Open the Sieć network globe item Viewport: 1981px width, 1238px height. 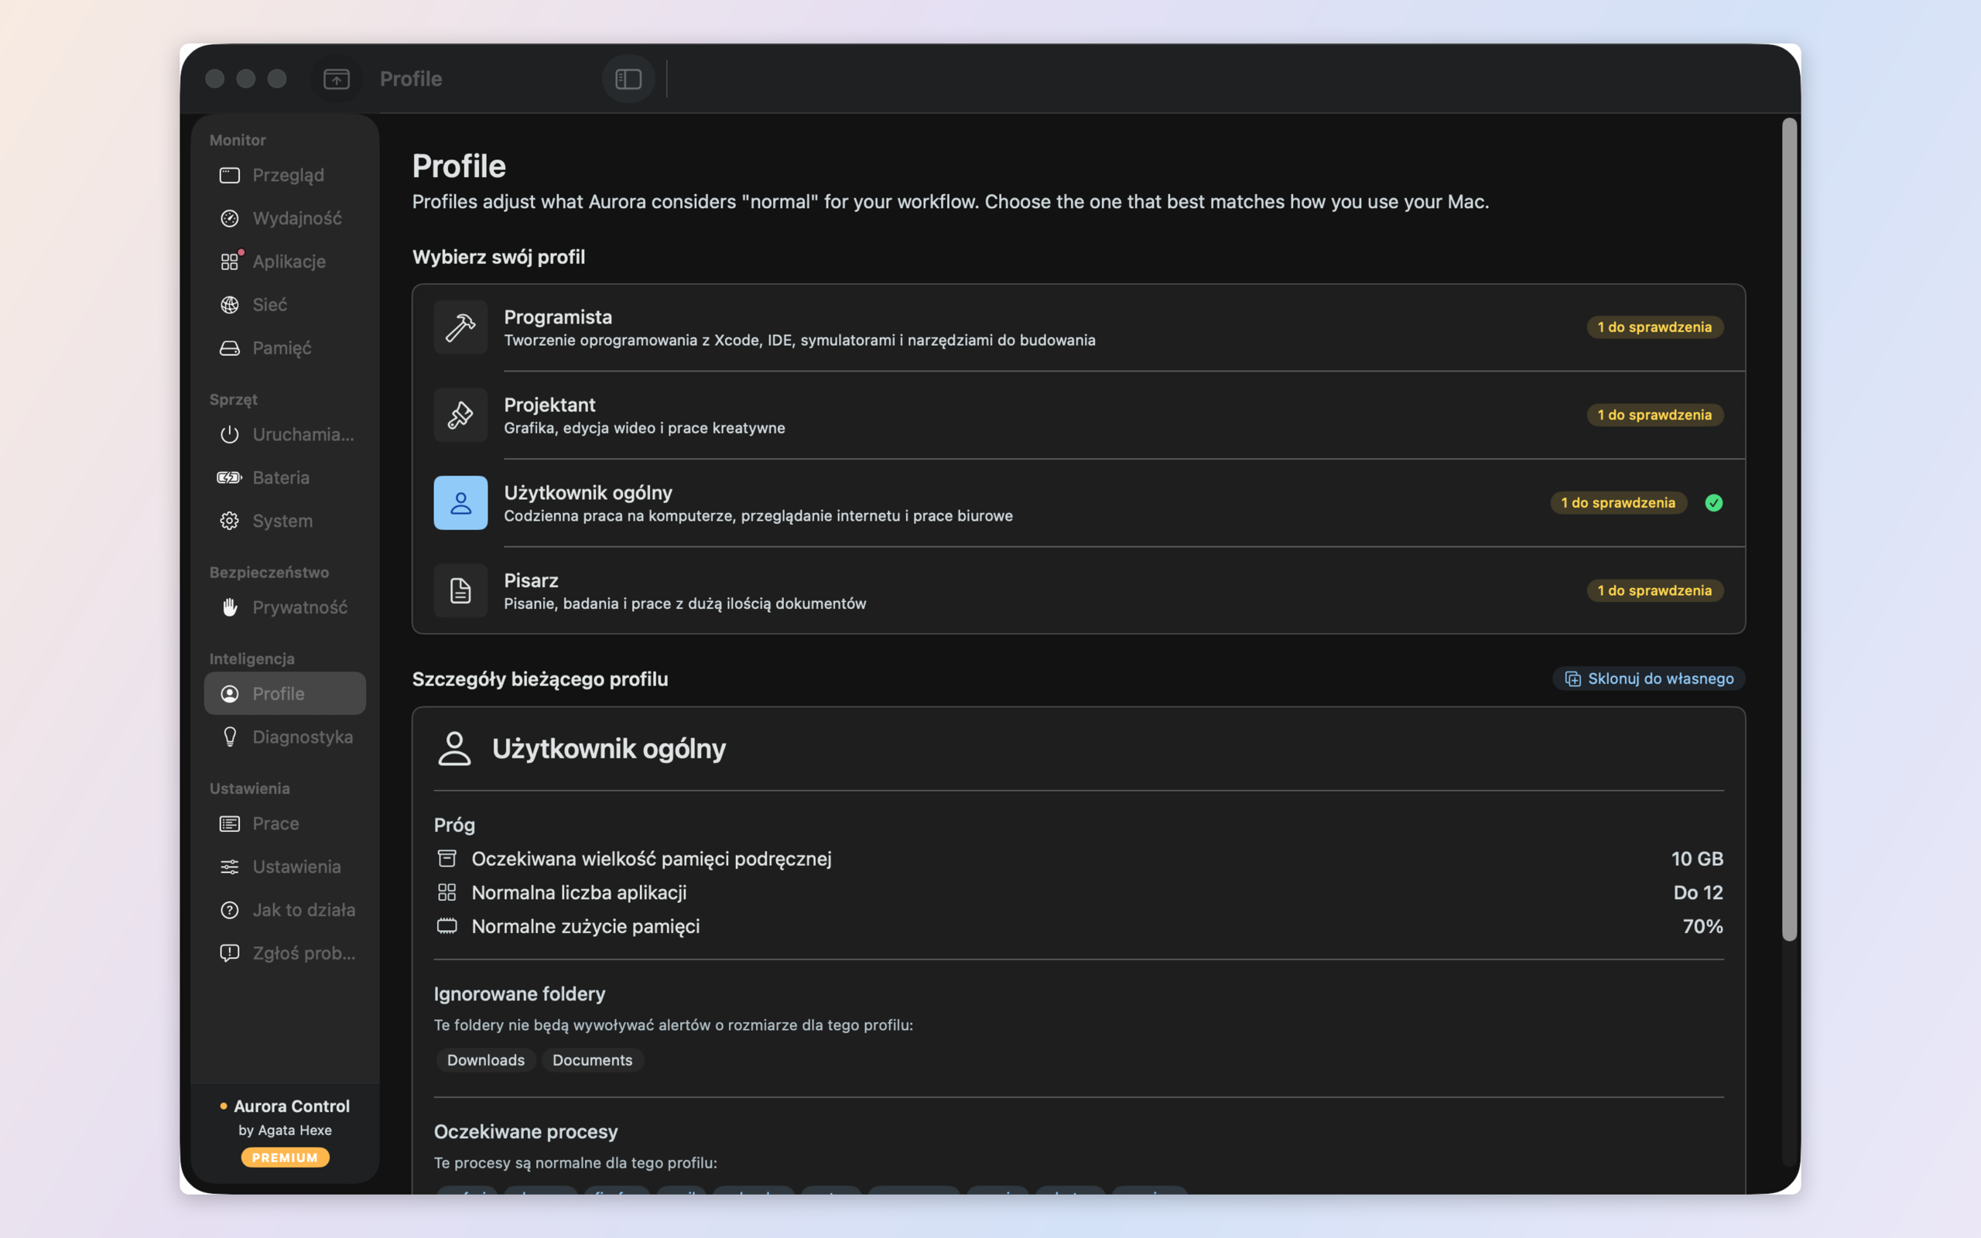tap(285, 305)
